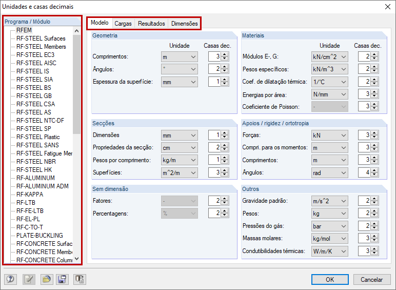Viewport: 396px width, 290px height.
Task: Click the Cancelar button
Action: click(371, 279)
